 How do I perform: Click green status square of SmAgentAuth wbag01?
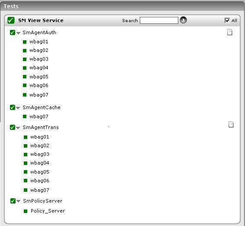click(x=25, y=42)
